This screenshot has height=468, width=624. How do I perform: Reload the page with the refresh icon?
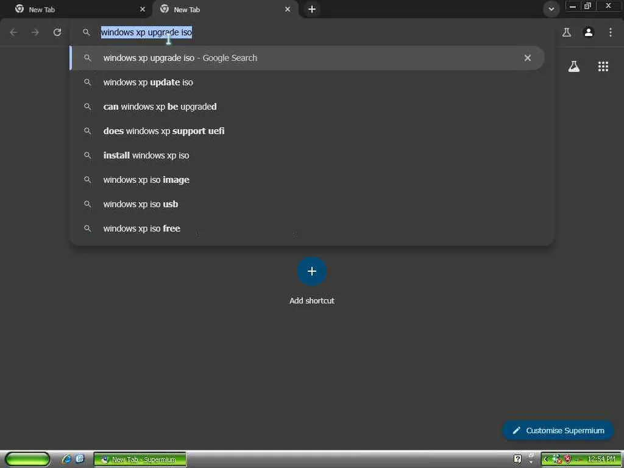coord(57,32)
